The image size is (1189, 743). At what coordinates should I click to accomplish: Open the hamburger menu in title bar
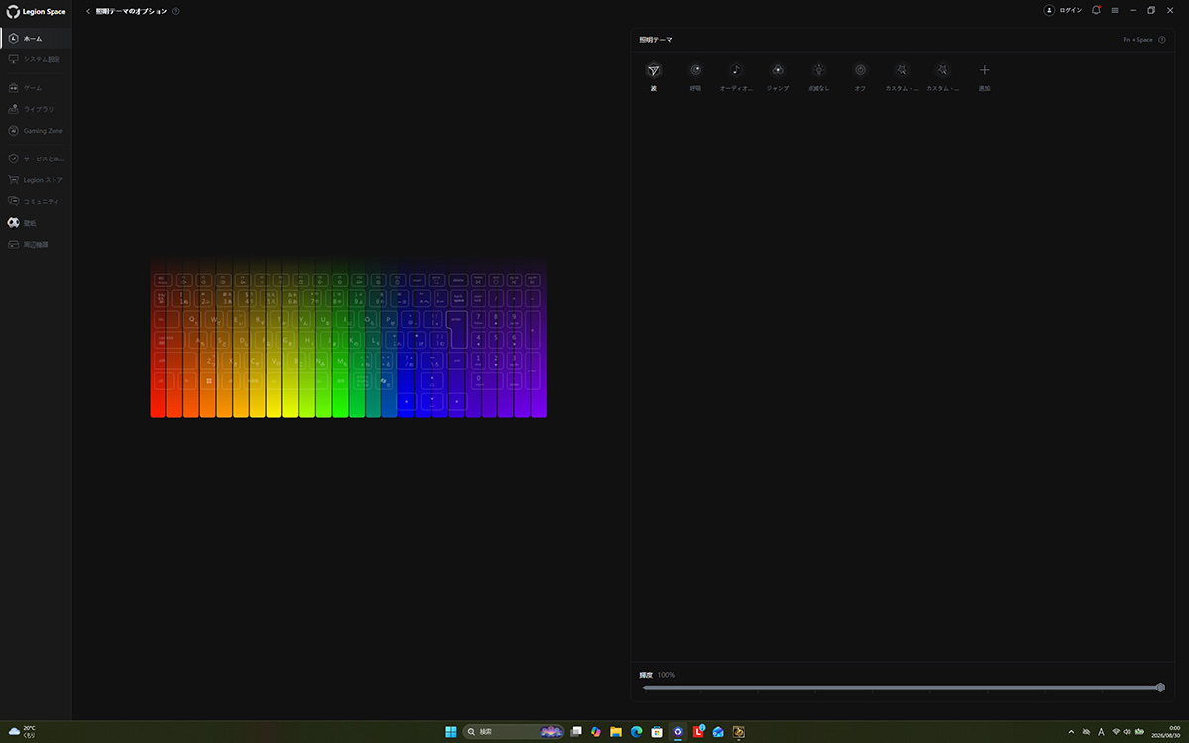[x=1115, y=10]
